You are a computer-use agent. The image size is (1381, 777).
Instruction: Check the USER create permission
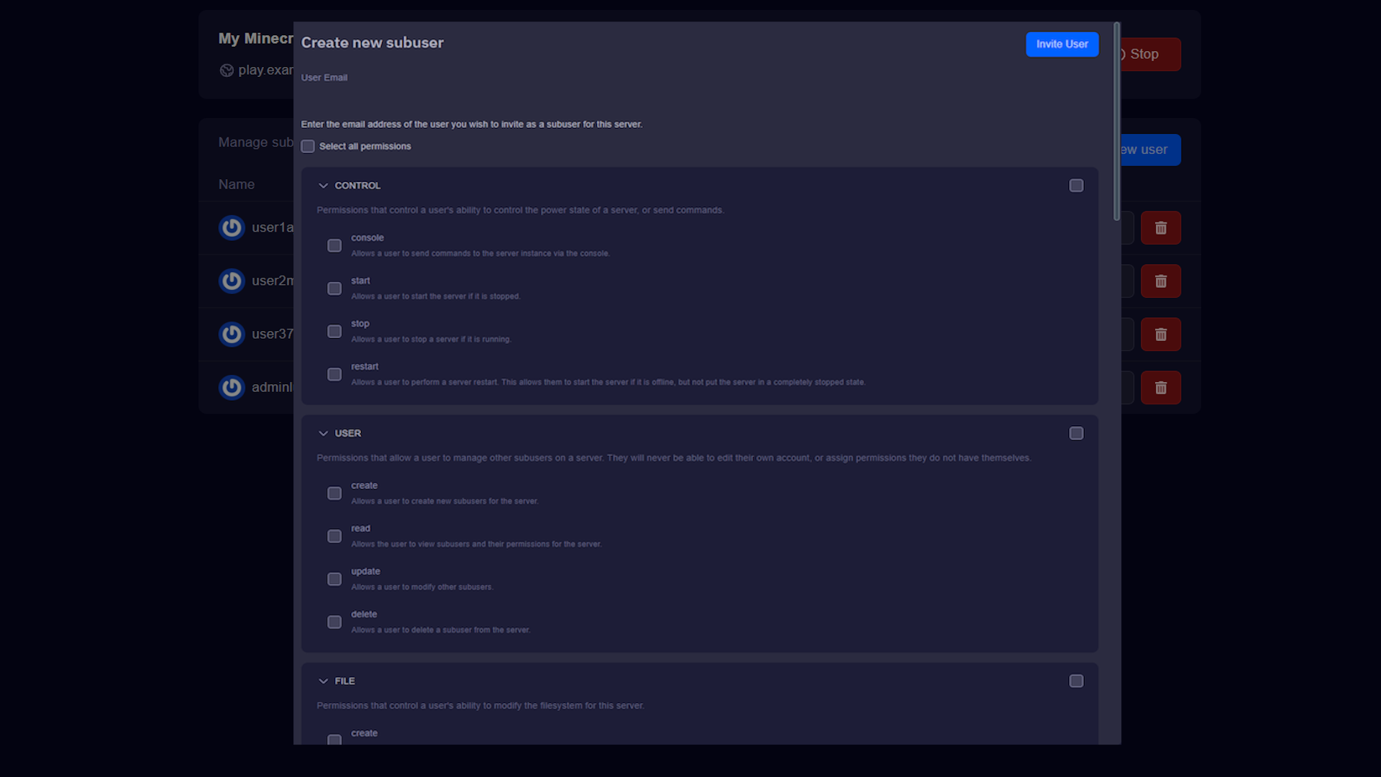[334, 493]
